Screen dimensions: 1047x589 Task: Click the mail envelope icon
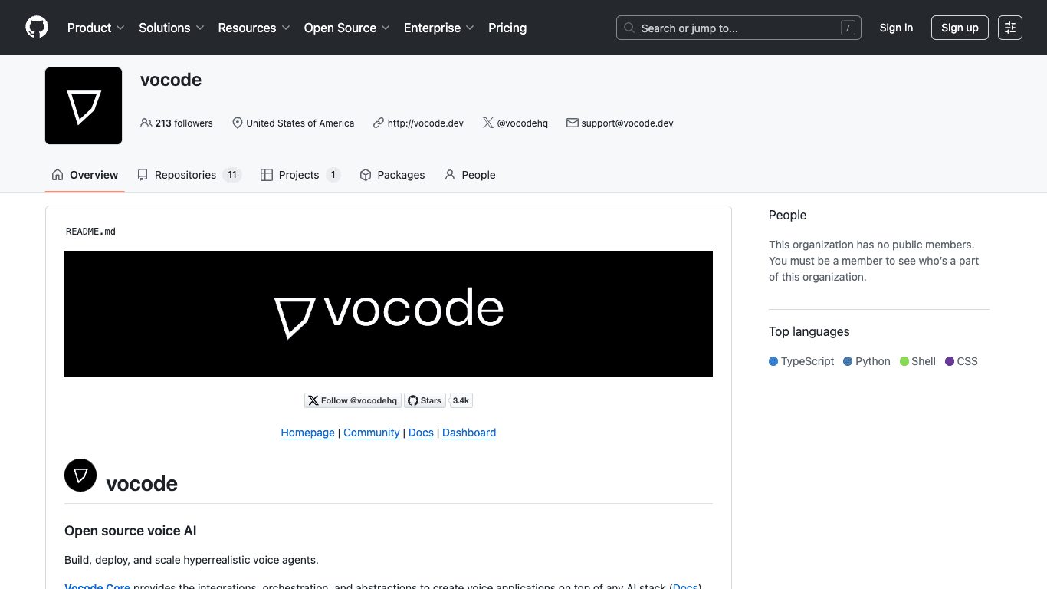pyautogui.click(x=572, y=123)
